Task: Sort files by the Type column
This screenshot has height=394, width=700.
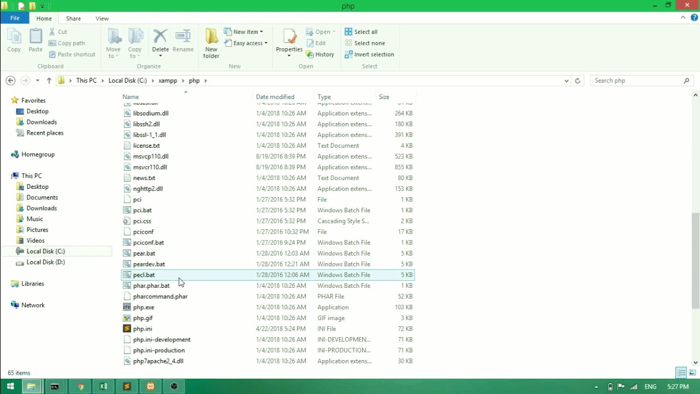Action: tap(324, 97)
